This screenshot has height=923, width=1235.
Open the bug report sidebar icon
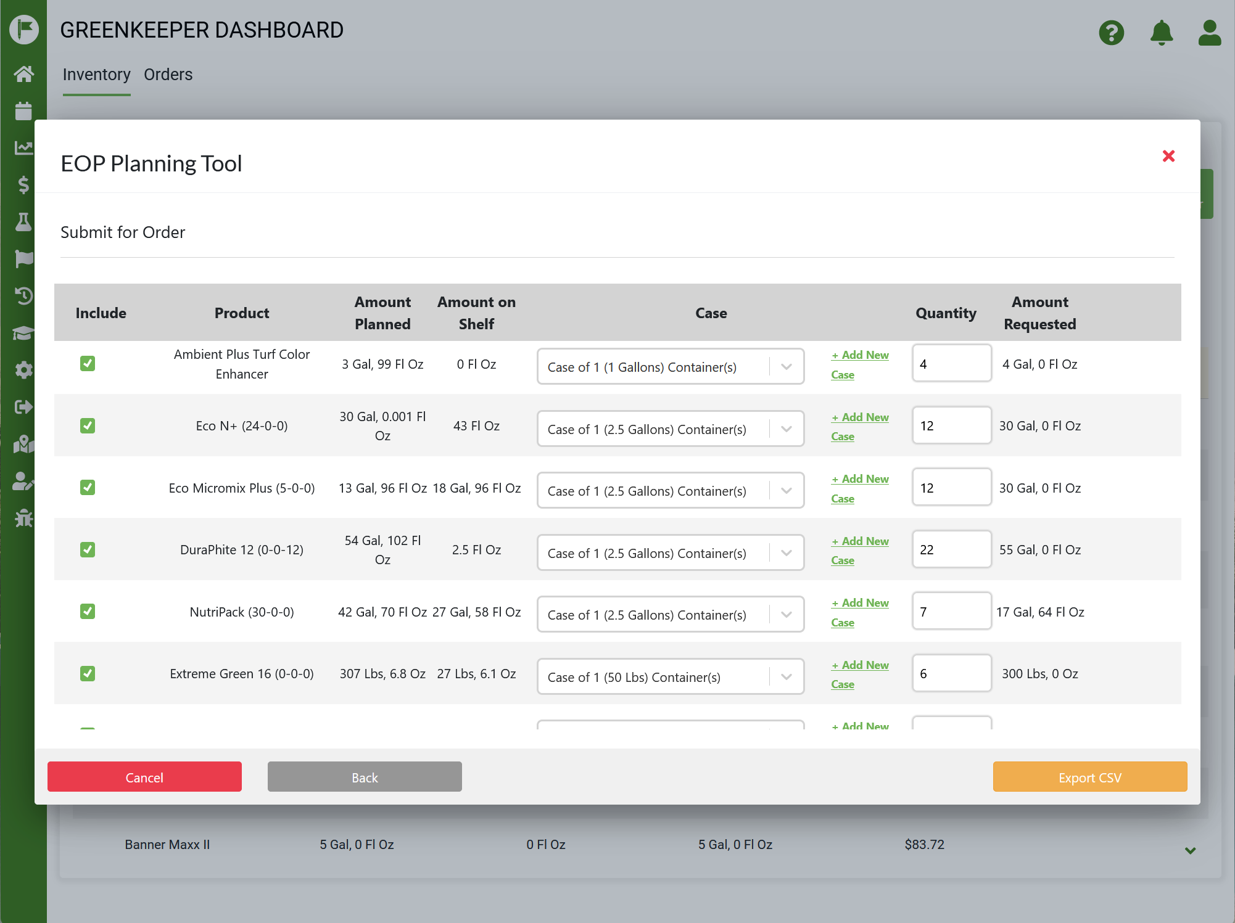tap(23, 518)
